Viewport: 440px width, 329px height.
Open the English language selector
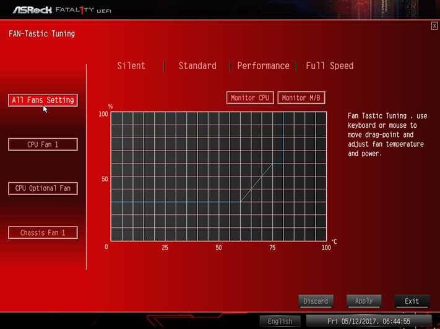[x=280, y=321]
